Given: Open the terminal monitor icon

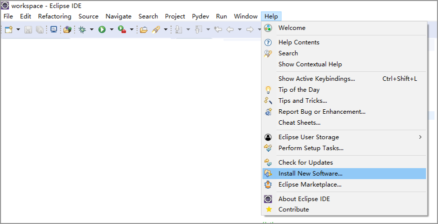Looking at the screenshot, I should 53,29.
